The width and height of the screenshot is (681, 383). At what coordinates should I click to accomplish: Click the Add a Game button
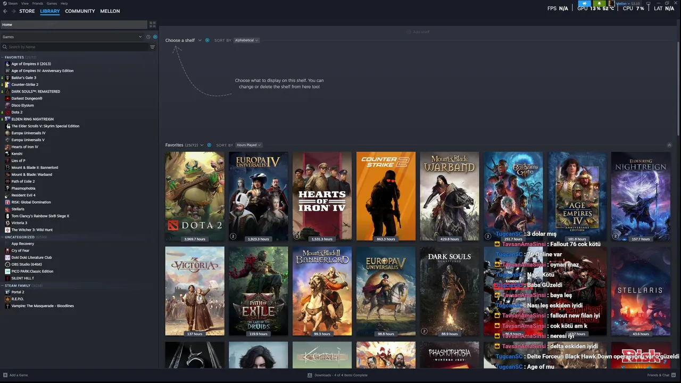click(15, 375)
